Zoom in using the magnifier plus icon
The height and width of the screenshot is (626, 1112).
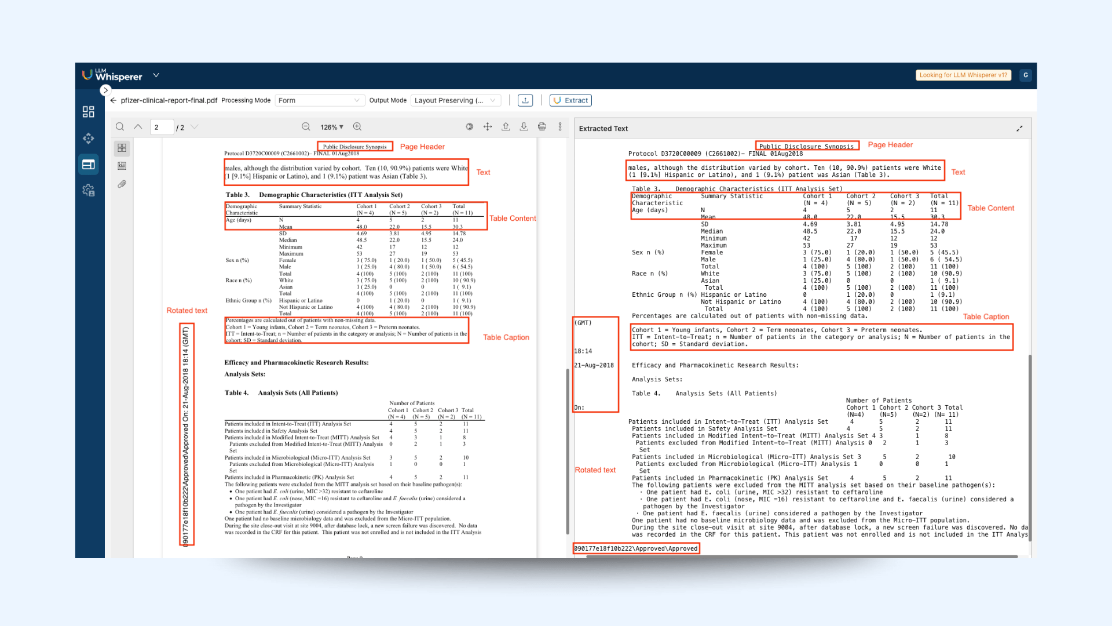point(357,126)
